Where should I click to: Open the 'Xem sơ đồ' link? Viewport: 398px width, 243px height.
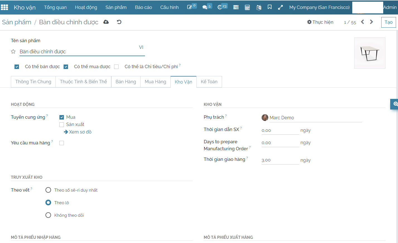coord(78,132)
